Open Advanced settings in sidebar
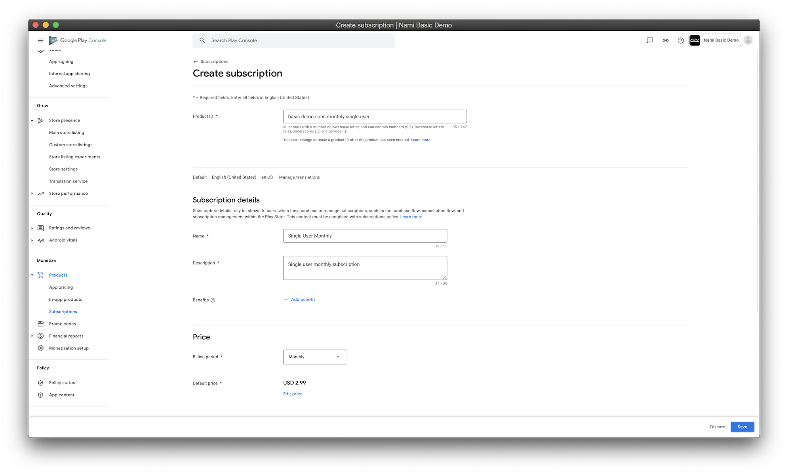 (68, 86)
